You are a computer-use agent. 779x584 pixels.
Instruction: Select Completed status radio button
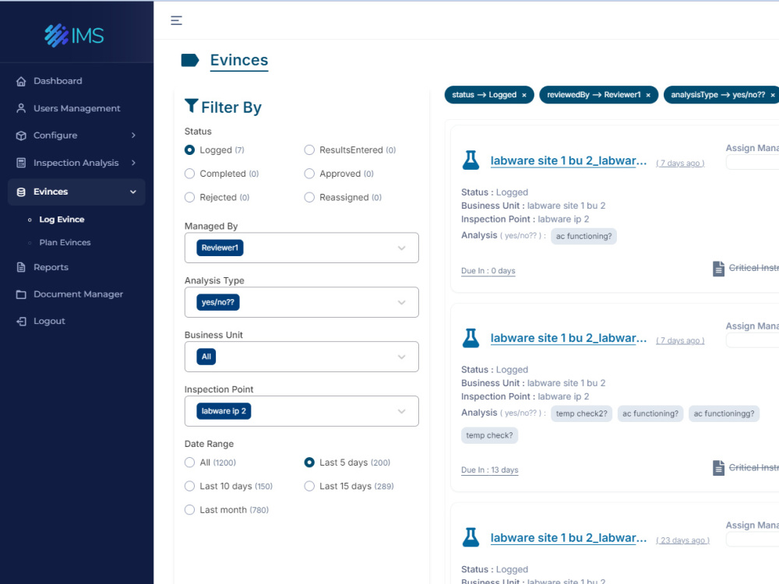[189, 174]
